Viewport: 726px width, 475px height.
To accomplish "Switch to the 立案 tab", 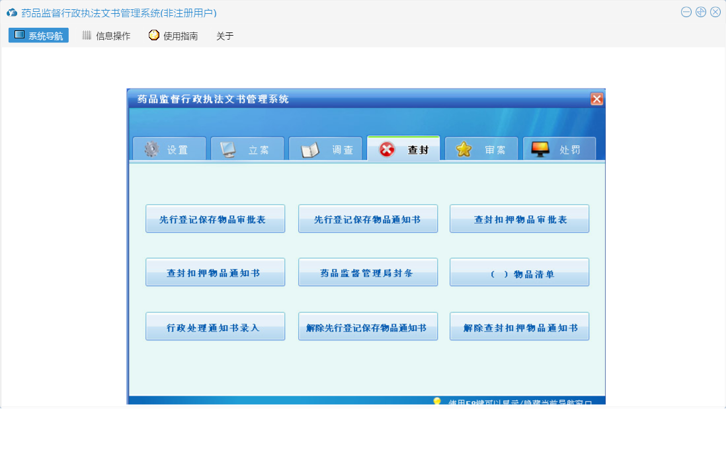I will (247, 149).
